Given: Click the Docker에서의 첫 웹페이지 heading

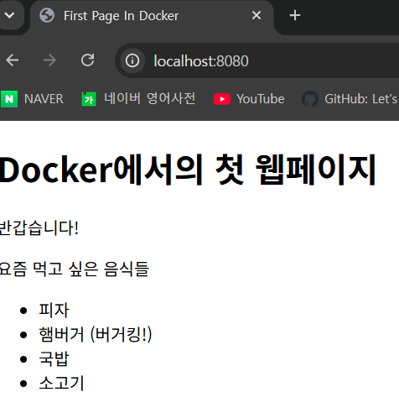Looking at the screenshot, I should [x=188, y=170].
